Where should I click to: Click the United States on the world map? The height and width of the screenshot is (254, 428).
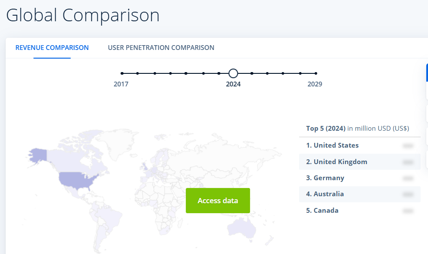click(x=78, y=179)
